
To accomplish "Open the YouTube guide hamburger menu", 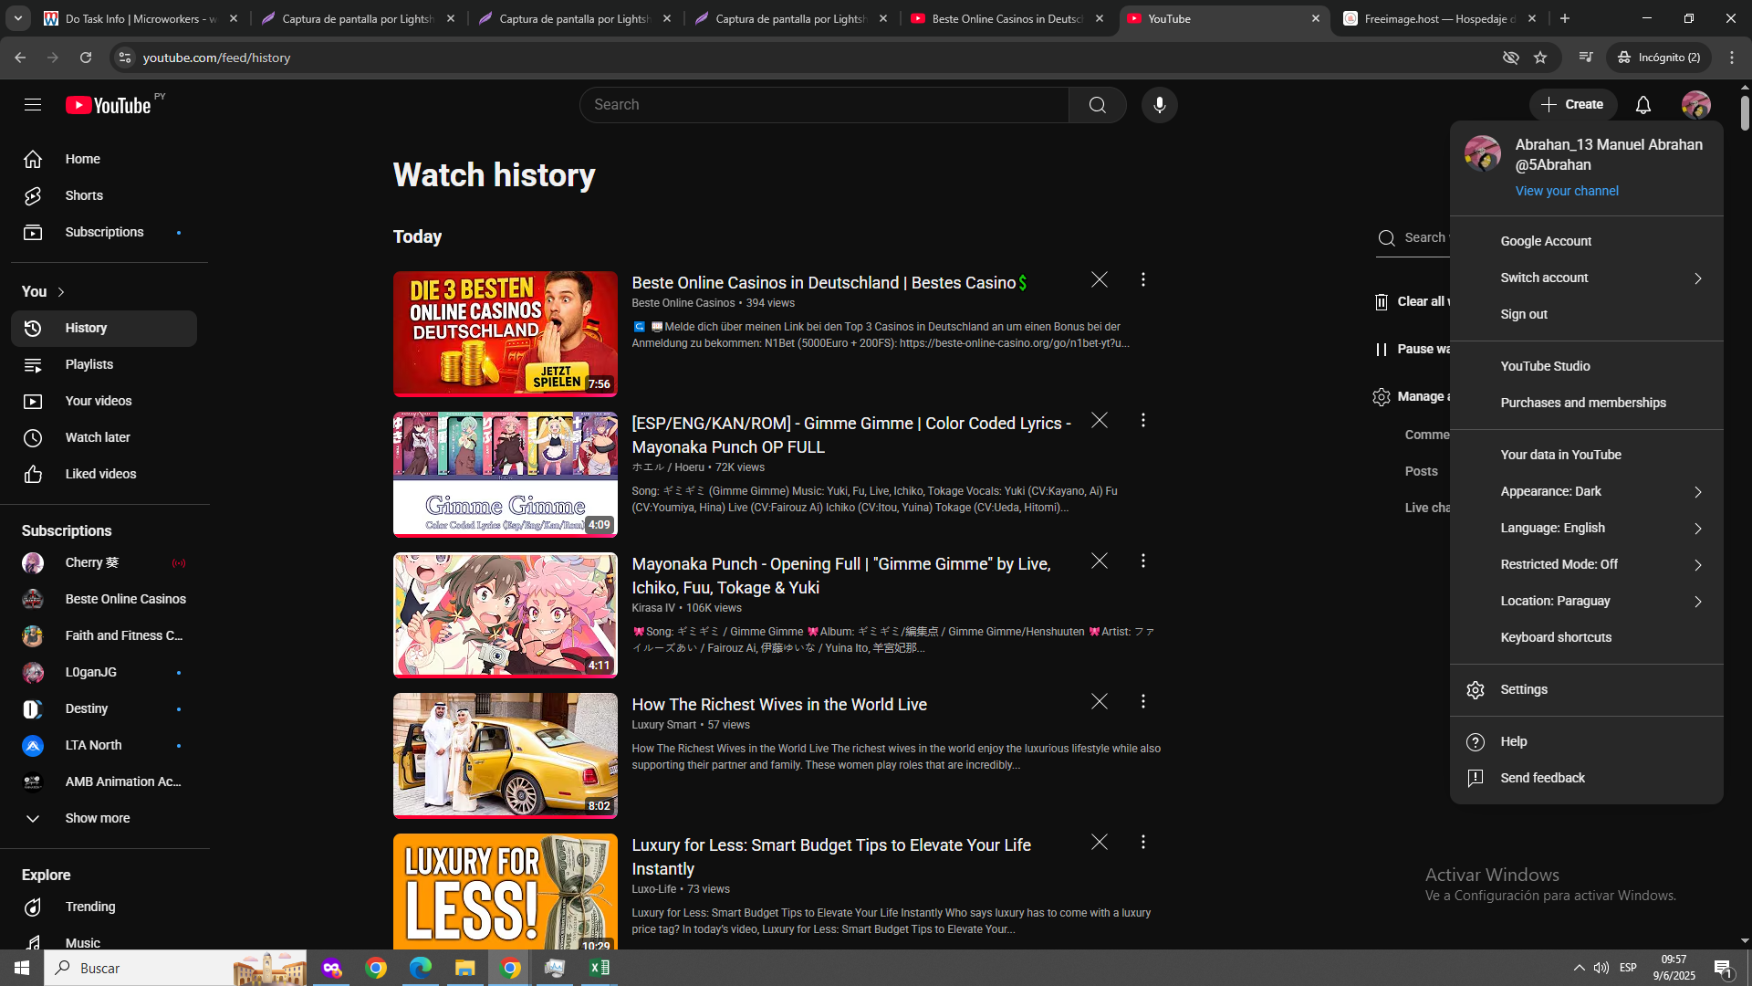I will pos(33,105).
